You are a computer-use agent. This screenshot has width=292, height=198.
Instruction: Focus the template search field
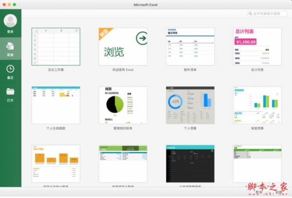[x=267, y=14]
